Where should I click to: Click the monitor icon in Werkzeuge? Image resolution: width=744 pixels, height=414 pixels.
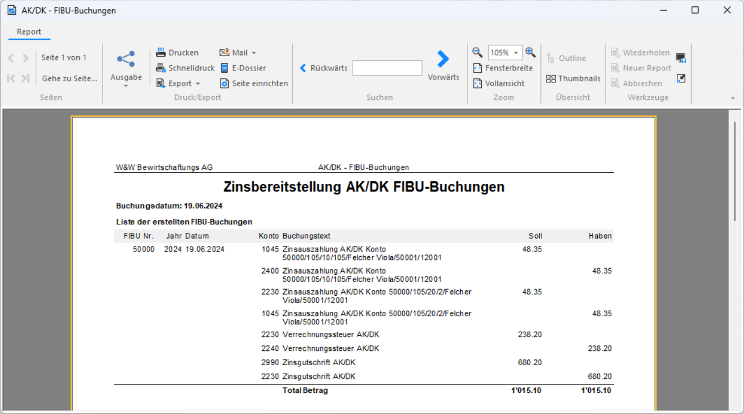681,57
